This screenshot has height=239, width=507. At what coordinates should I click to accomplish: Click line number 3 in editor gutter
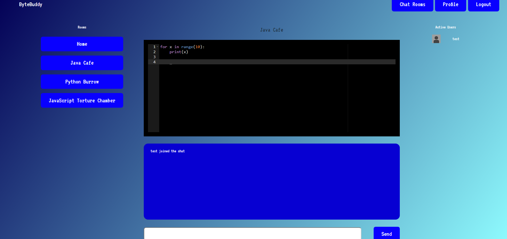click(x=154, y=57)
